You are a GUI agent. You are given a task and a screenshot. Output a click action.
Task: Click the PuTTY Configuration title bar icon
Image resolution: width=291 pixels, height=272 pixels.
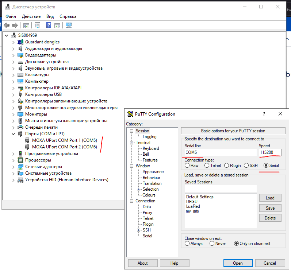[130, 114]
